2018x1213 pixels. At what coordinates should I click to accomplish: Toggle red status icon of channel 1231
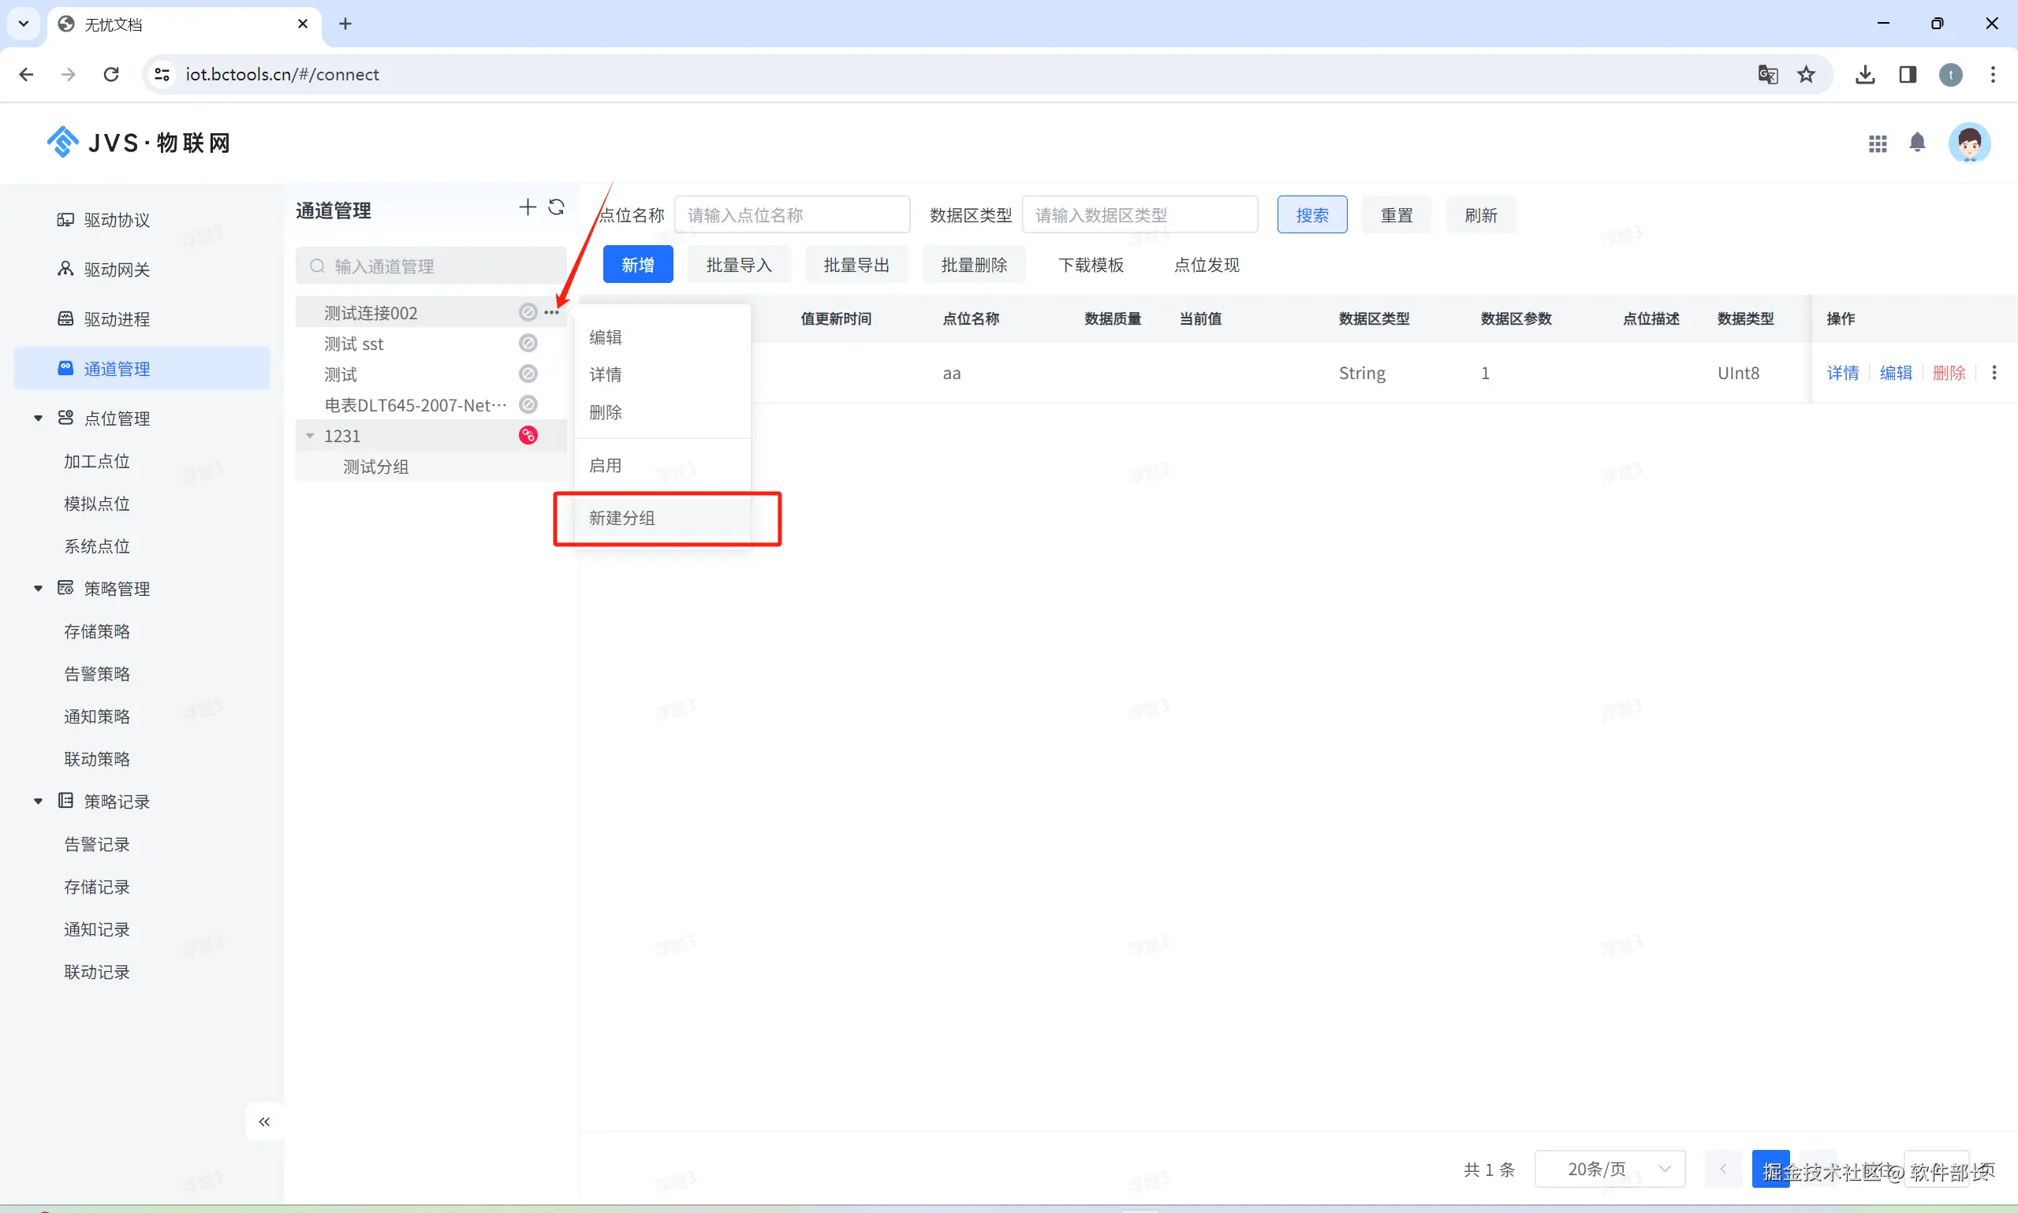click(x=528, y=436)
